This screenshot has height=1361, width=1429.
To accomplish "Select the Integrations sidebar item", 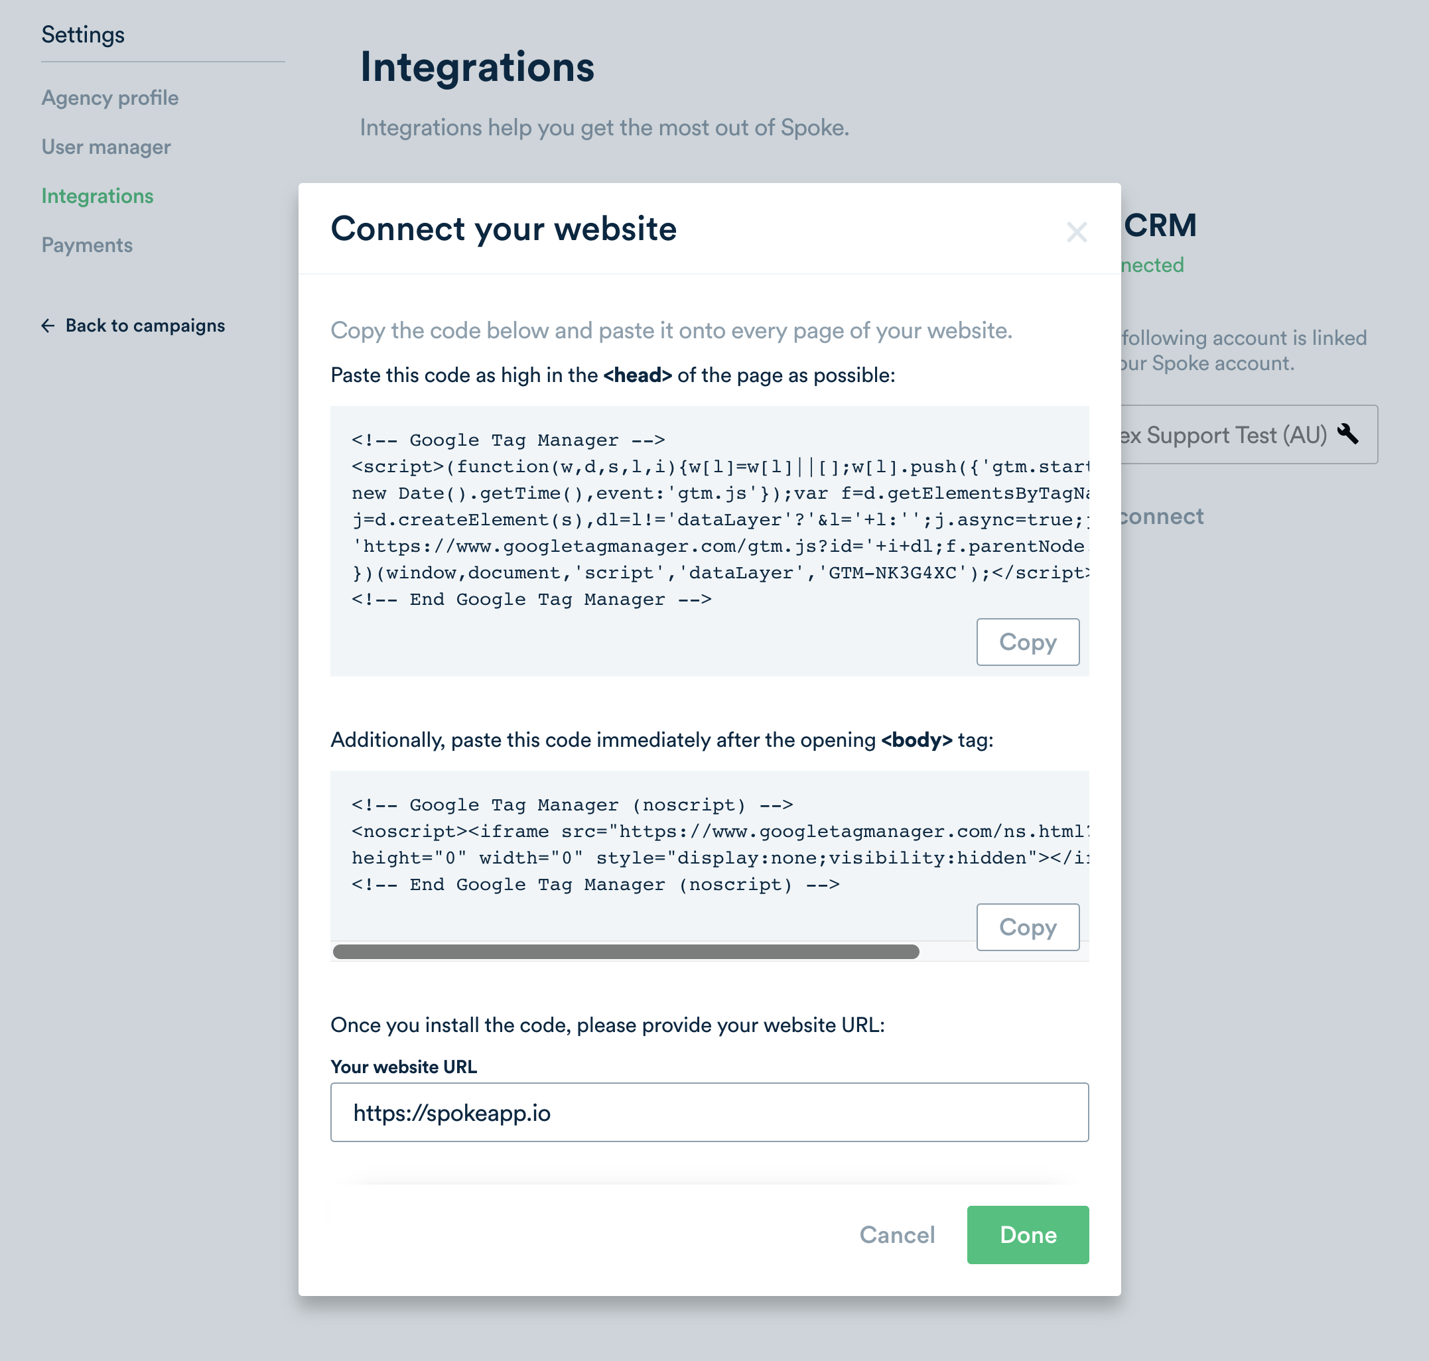I will (98, 196).
